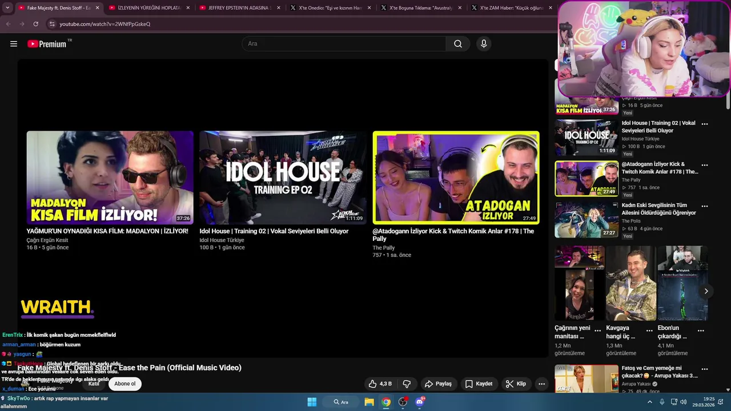Open Fatoş ve Cem yemeğe mi çıkacak video
The image size is (731, 411).
[587, 379]
